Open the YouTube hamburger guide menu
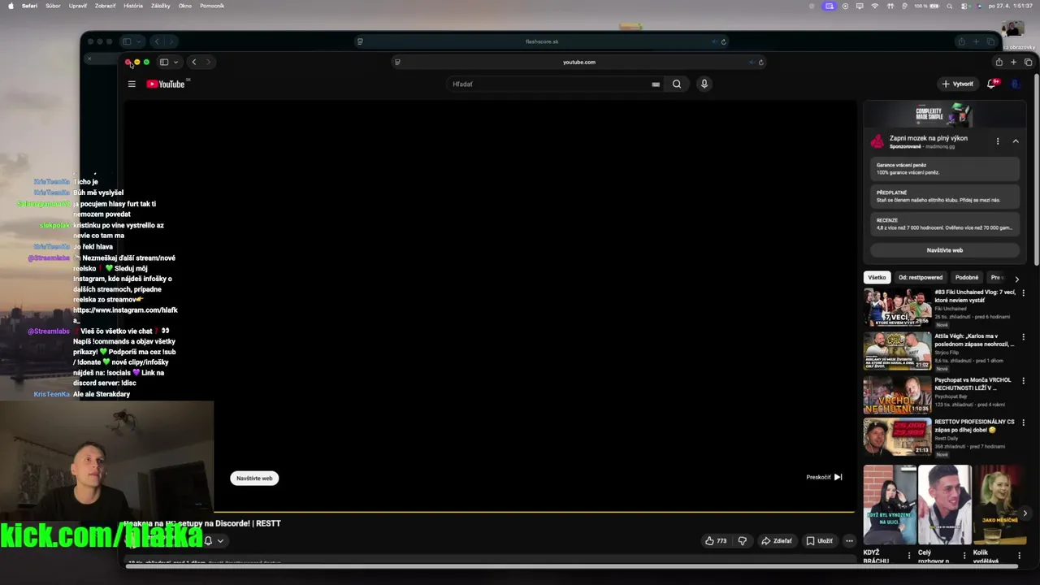This screenshot has height=585, width=1040. click(x=132, y=84)
